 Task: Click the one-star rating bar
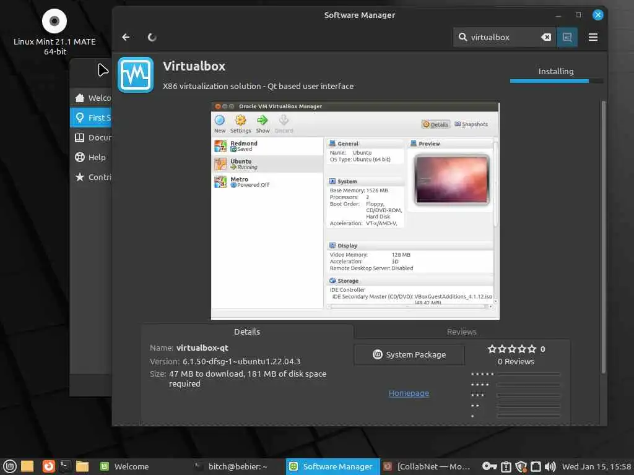coord(529,416)
